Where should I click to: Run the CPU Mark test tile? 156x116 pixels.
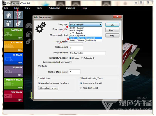[x=14, y=46]
